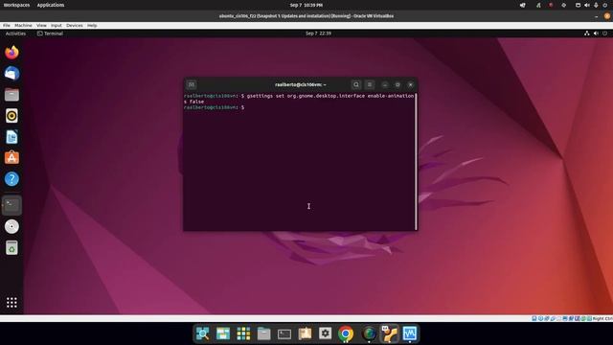Open host Workspaces menu
This screenshot has width=613, height=345.
[16, 5]
